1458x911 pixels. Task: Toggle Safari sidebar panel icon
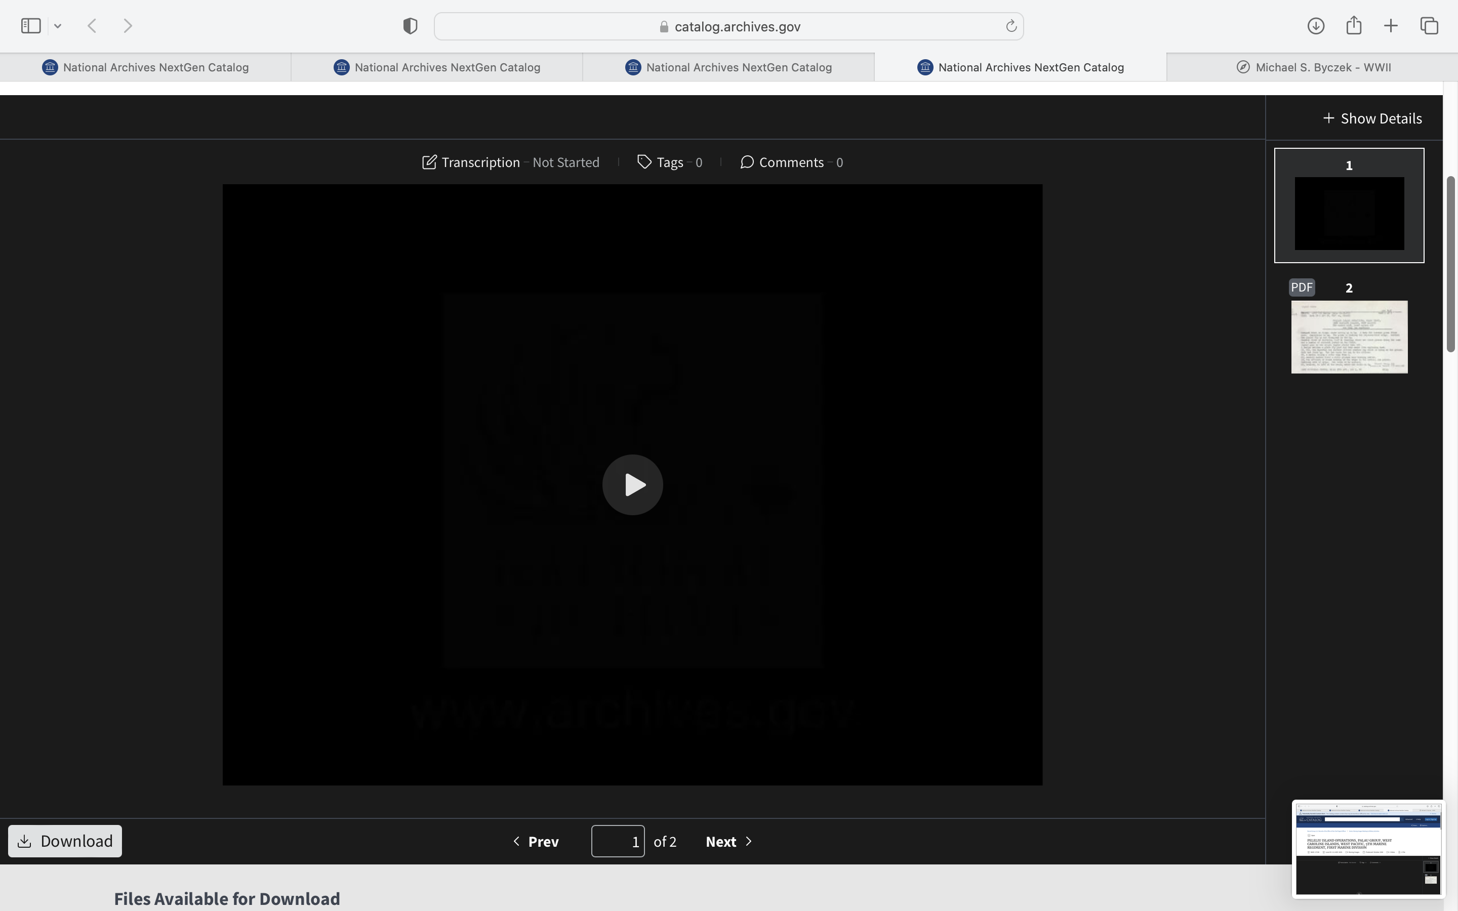tap(31, 26)
